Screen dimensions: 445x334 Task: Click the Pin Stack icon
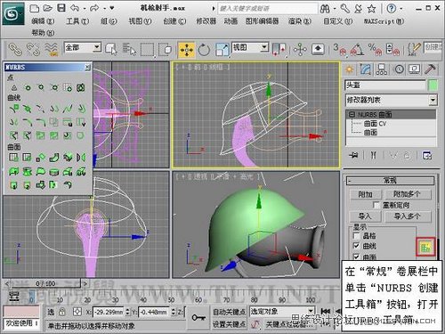[x=353, y=155]
